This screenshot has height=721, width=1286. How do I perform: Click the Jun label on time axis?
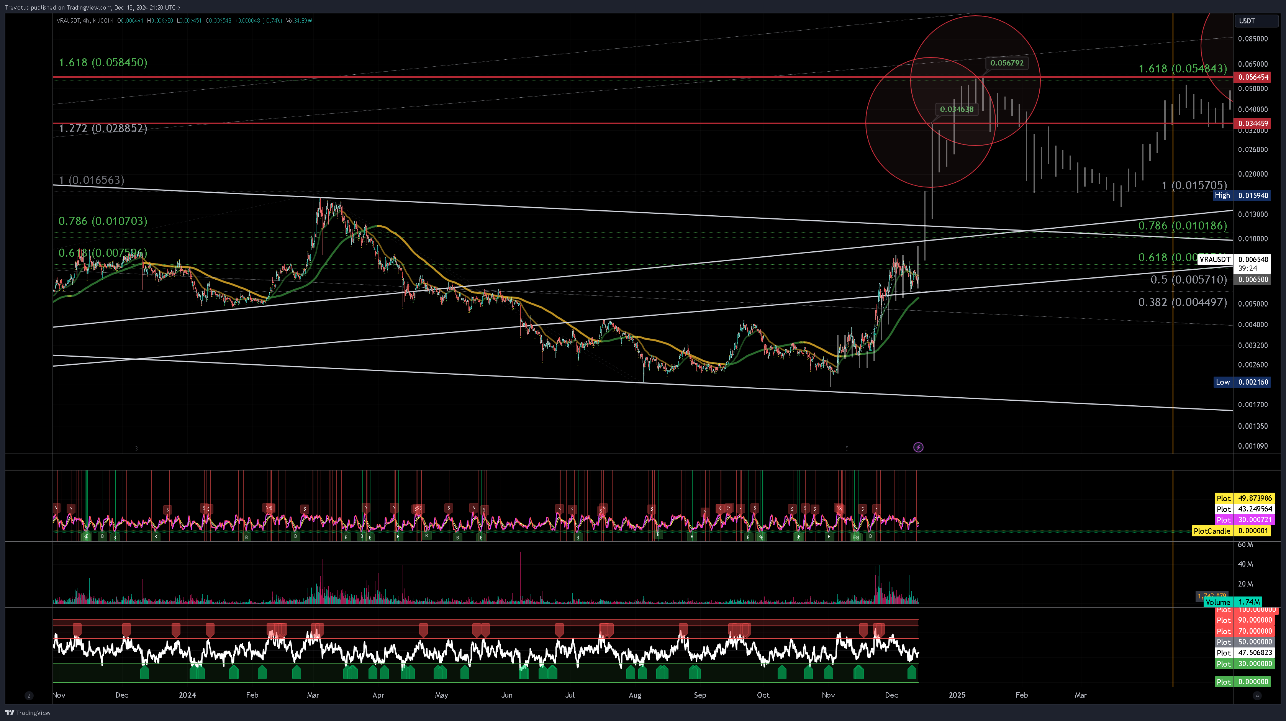pos(507,695)
